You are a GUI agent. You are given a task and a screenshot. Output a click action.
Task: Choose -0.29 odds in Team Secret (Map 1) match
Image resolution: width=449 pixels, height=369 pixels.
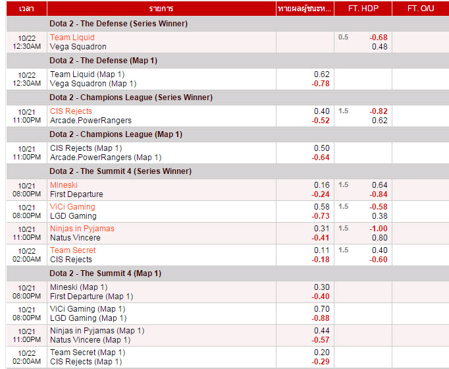tap(321, 362)
